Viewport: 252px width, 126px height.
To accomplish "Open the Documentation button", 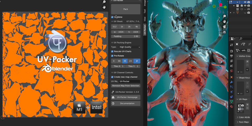I will point(126,103).
